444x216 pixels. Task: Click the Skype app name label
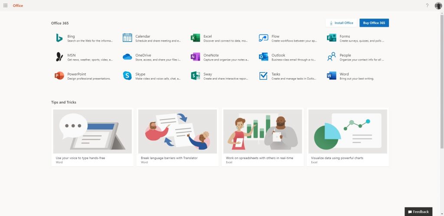(140, 74)
